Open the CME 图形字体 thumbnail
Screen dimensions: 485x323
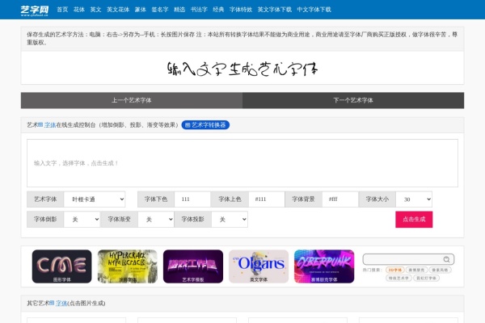click(x=62, y=266)
